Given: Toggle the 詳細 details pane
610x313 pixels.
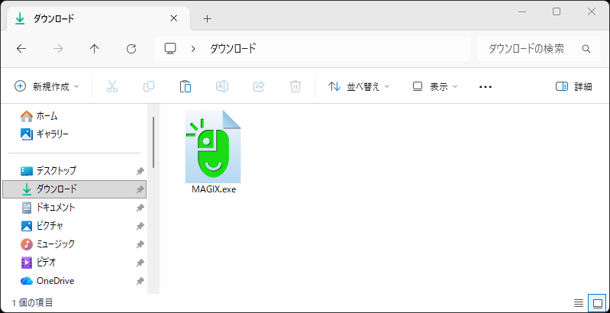Looking at the screenshot, I should pos(573,86).
